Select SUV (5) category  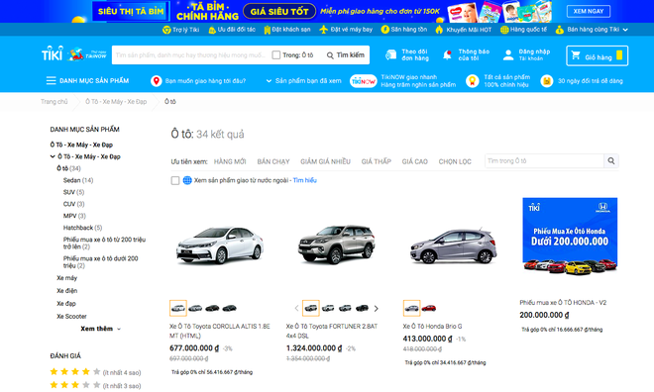pos(73,192)
